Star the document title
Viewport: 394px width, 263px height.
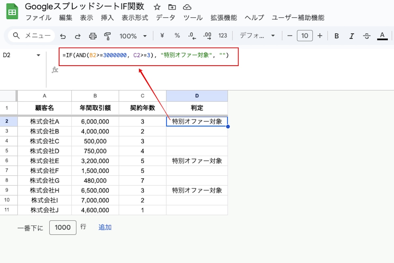point(157,7)
